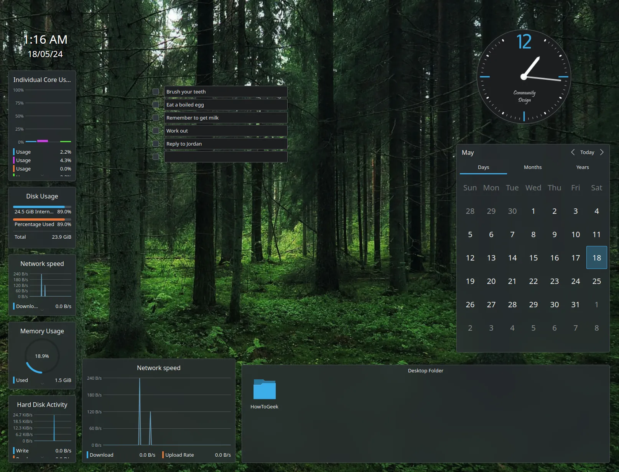Image resolution: width=619 pixels, height=472 pixels.
Task: Click the Desktop Folder title bar
Action: [x=425, y=370]
